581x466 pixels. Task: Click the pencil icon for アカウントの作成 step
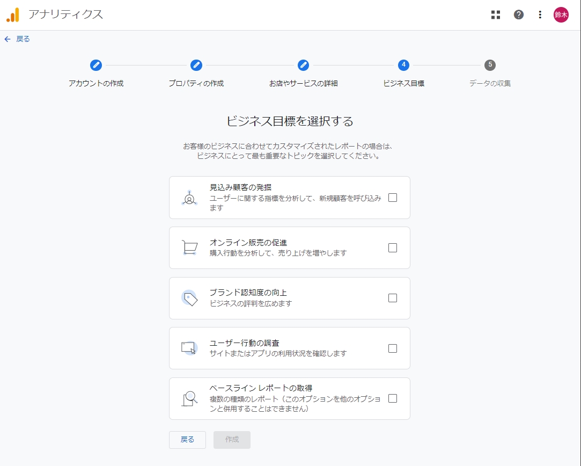pyautogui.click(x=96, y=65)
